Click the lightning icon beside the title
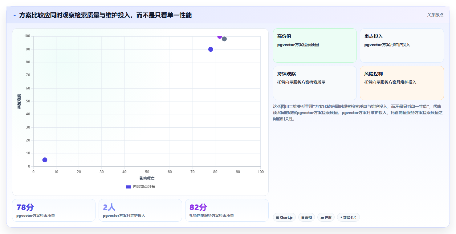 point(15,15)
